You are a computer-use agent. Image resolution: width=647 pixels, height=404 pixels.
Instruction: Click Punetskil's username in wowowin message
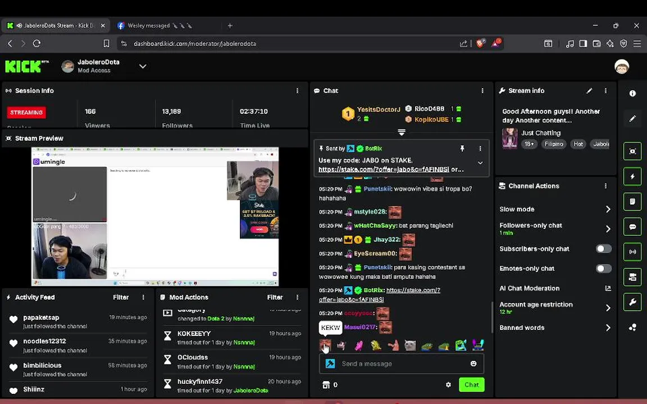point(377,189)
